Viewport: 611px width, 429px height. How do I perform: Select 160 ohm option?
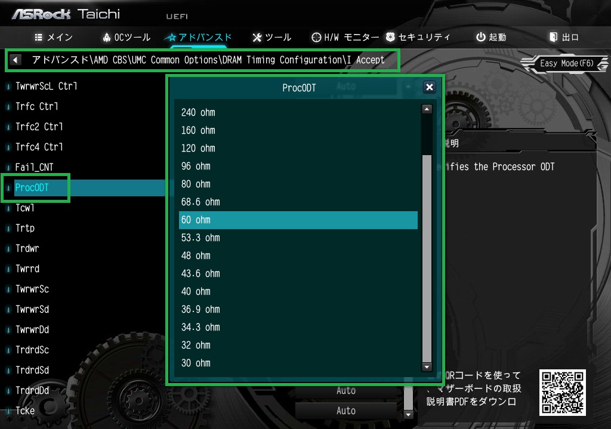point(298,131)
